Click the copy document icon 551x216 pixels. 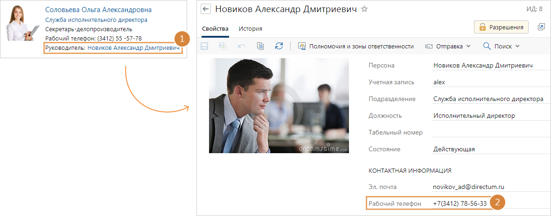point(260,46)
